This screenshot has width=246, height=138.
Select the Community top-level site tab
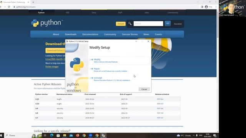173,13
